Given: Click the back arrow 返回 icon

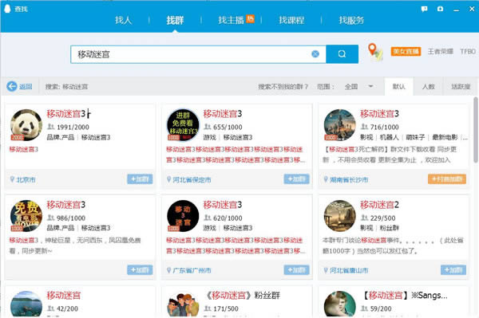Looking at the screenshot, I should tap(12, 86).
